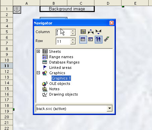The image size is (152, 130).
Task: Increase the Column spinner value
Action: point(73,31)
